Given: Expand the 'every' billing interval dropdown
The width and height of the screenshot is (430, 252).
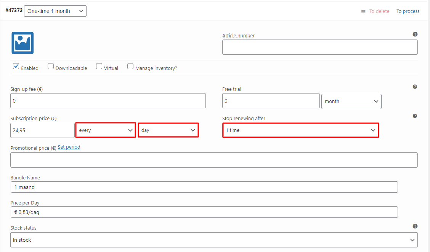Looking at the screenshot, I should 106,130.
